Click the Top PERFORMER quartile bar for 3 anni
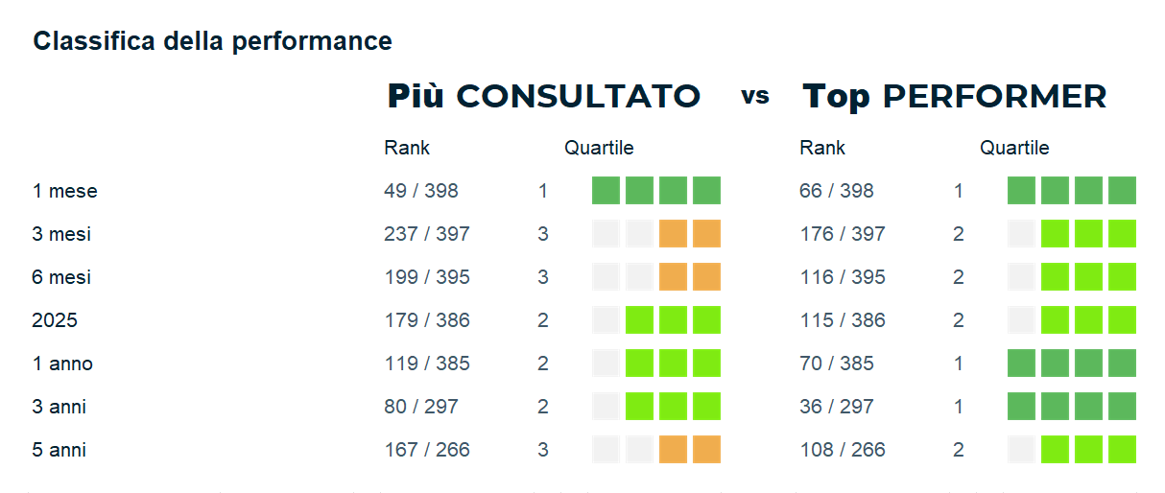The width and height of the screenshot is (1165, 493). click(x=1072, y=407)
